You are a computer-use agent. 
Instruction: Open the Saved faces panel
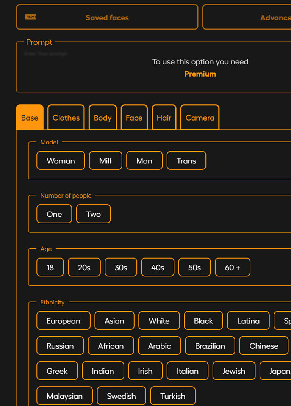tap(107, 17)
